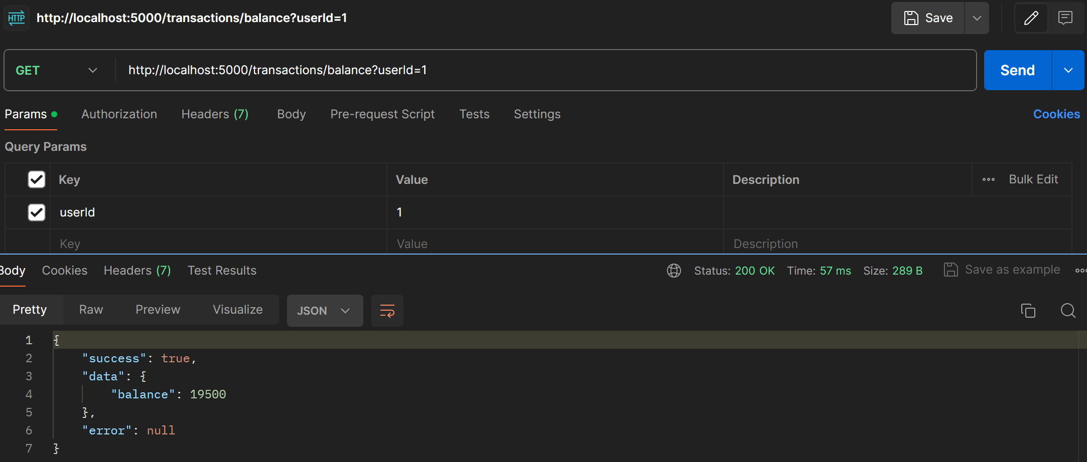Switch to Raw view

tap(91, 310)
